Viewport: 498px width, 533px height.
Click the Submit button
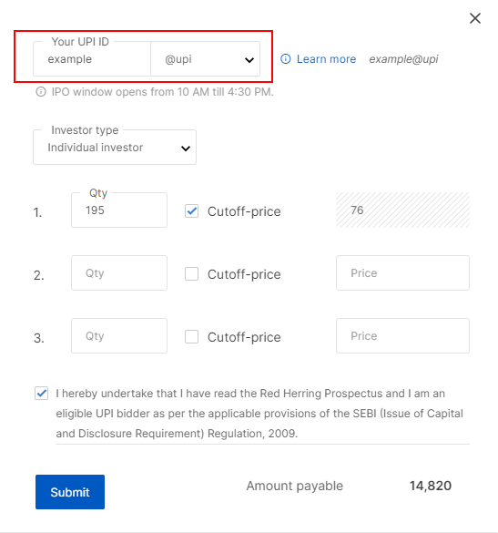point(70,492)
